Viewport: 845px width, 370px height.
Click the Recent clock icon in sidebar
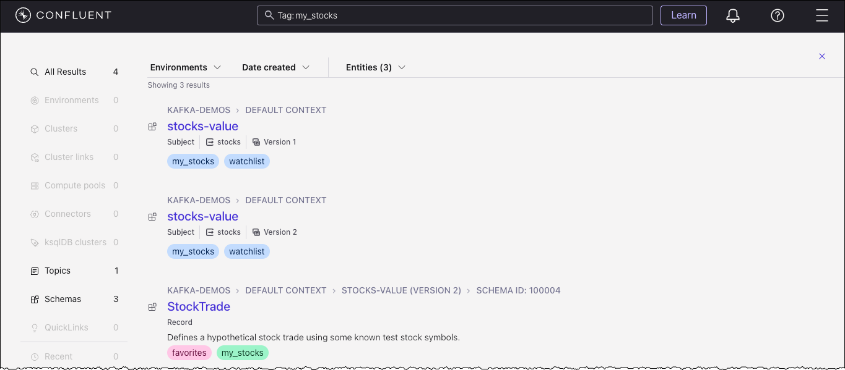point(35,356)
